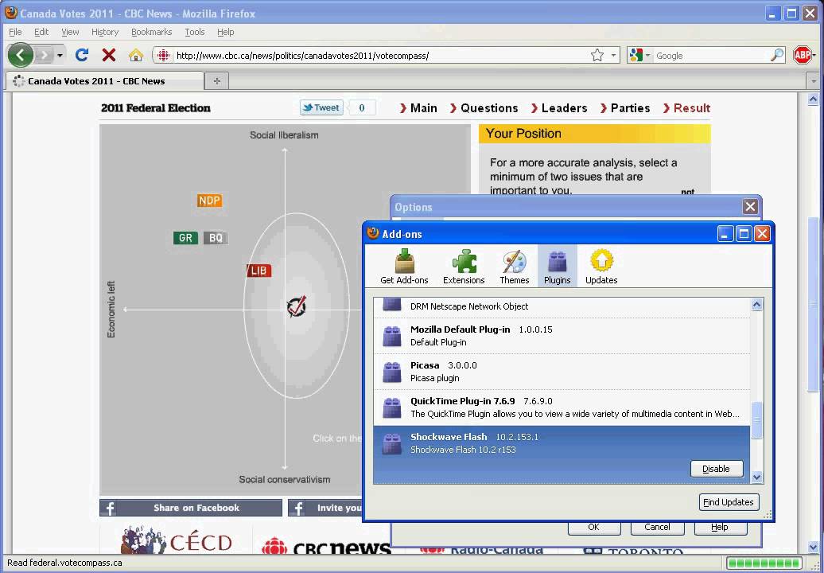Open the Edit menu
Screen dimensions: 824x573
(41, 32)
